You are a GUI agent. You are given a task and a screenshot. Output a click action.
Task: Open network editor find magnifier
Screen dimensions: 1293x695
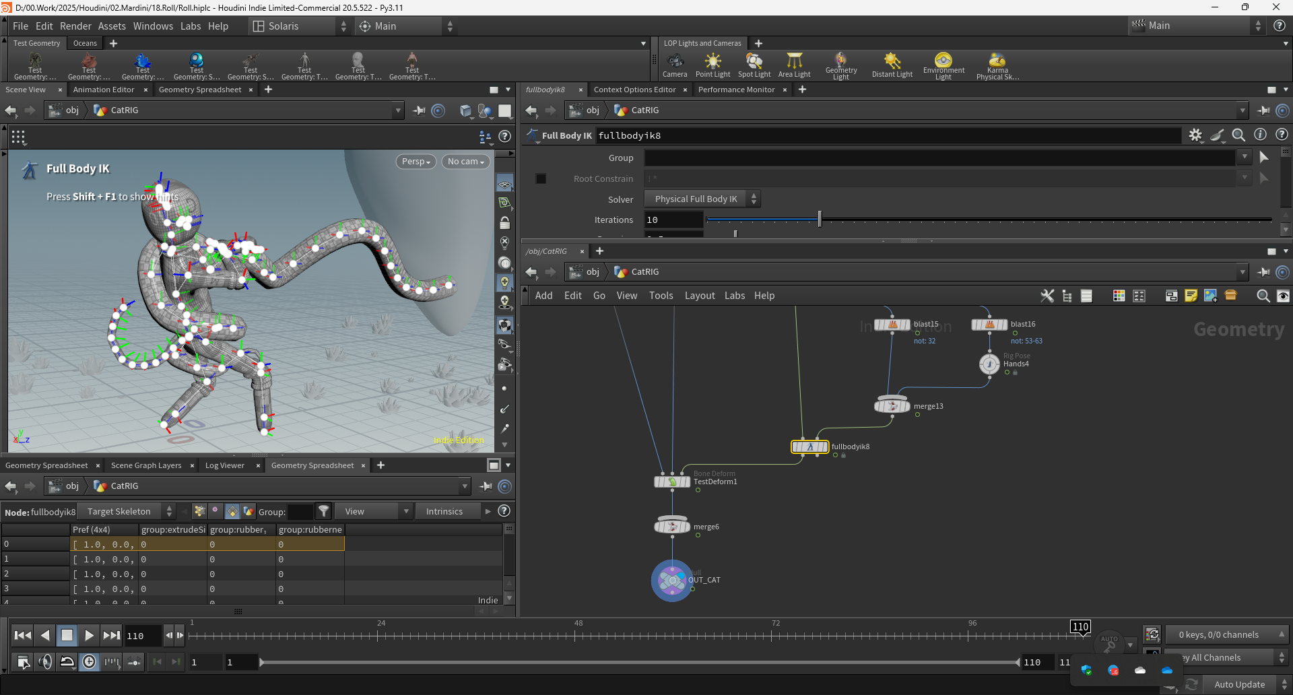1263,296
